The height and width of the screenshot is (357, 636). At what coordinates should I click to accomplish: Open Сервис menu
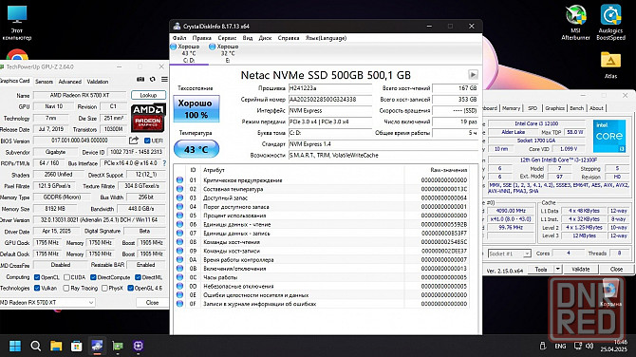[227, 38]
